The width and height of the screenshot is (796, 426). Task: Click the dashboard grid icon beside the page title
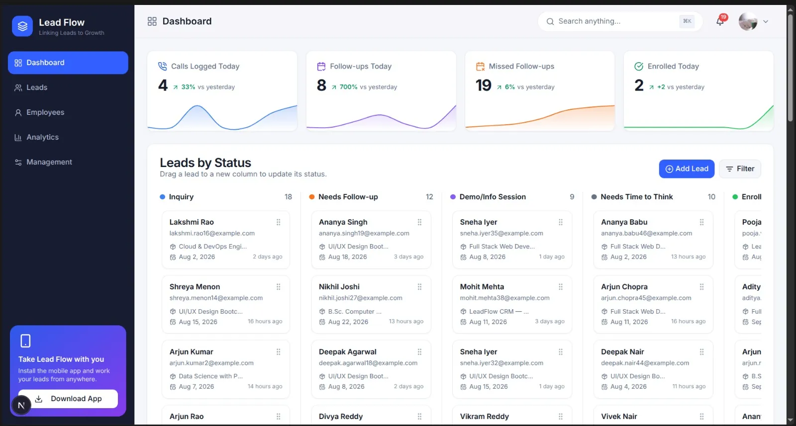pyautogui.click(x=152, y=21)
